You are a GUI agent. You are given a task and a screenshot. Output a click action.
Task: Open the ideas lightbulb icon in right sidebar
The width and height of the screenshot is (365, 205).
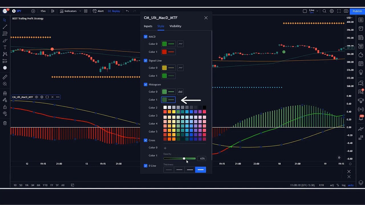coord(361,72)
